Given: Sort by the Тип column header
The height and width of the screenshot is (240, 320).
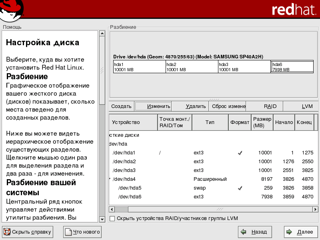Looking at the screenshot, I should pyautogui.click(x=210, y=122).
